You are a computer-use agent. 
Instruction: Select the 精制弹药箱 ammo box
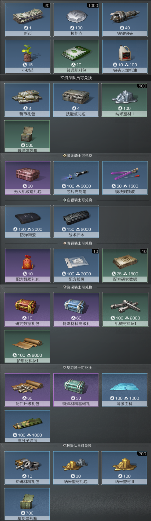pos(27,504)
